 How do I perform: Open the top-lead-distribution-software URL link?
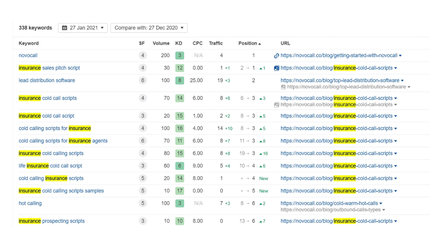[x=340, y=80]
